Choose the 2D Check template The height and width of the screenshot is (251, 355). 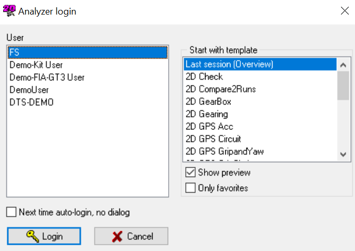(204, 77)
